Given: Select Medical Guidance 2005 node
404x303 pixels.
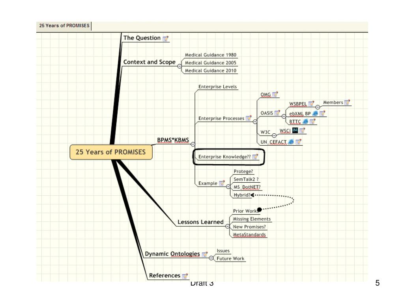Looking at the screenshot, I should click(x=211, y=63).
